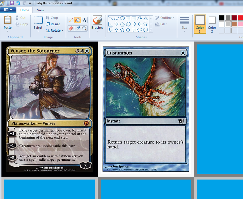The height and width of the screenshot is (199, 243).
Task: Open the Brushes dropdown arrow
Action: coord(97,31)
